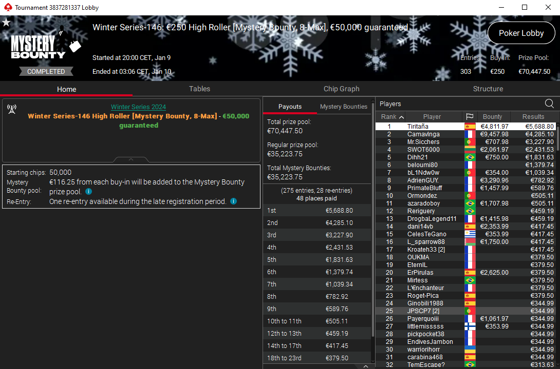Select player row ErPirulas
Image resolution: width=560 pixels, height=369 pixels.
[x=465, y=273]
